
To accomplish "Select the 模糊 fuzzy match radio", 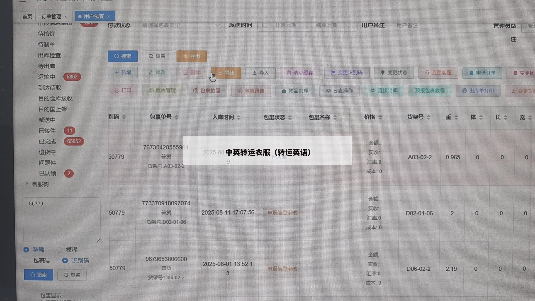I will pos(59,250).
